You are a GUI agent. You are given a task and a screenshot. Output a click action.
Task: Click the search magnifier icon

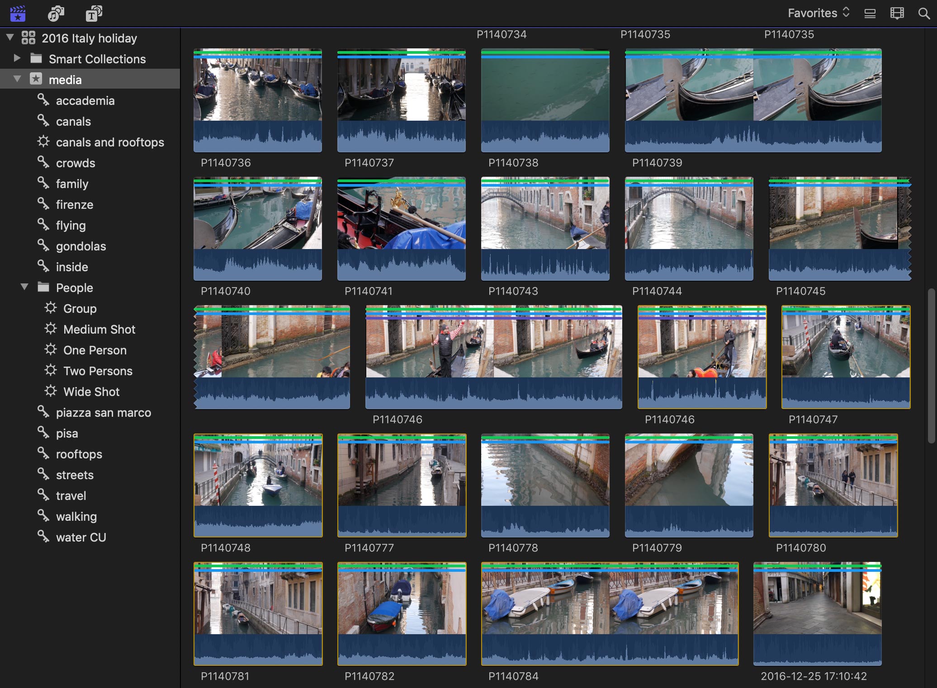(924, 14)
